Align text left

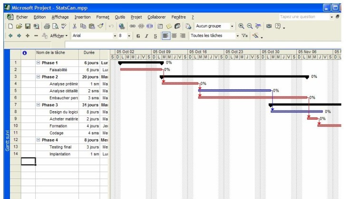(166, 36)
